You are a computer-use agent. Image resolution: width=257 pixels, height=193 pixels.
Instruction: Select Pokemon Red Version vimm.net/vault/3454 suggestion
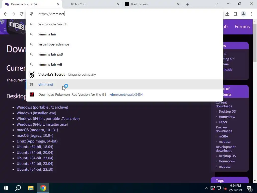124,94
